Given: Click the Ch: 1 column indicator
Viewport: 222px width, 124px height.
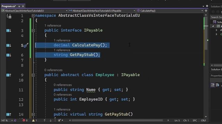Looking at the screenshot, I should tap(186, 121).
